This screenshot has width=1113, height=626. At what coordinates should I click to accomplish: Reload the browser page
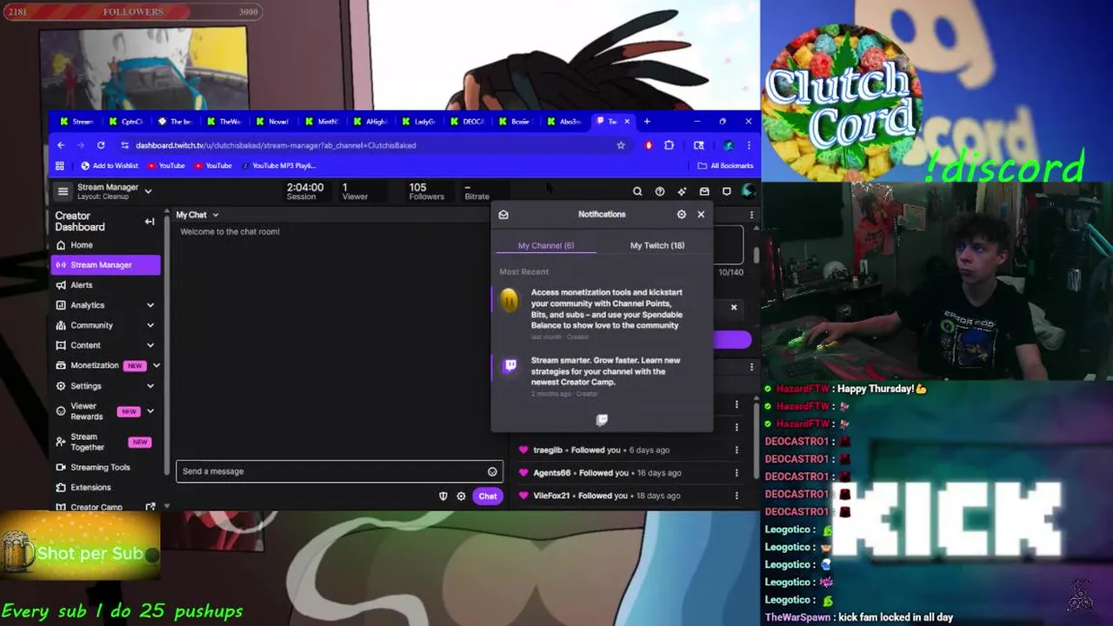click(101, 145)
